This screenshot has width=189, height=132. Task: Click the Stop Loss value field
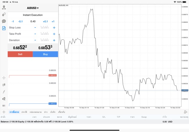[44, 27]
